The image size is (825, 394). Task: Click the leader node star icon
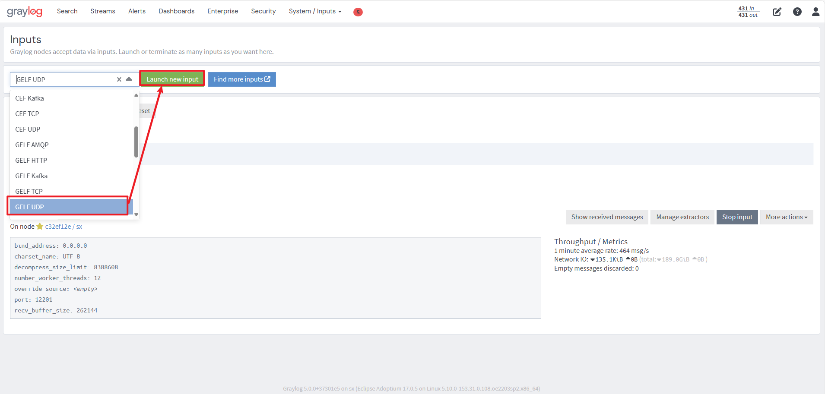tap(40, 227)
